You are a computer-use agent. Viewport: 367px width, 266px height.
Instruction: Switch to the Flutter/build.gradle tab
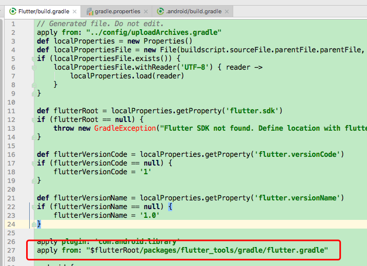pos(43,11)
